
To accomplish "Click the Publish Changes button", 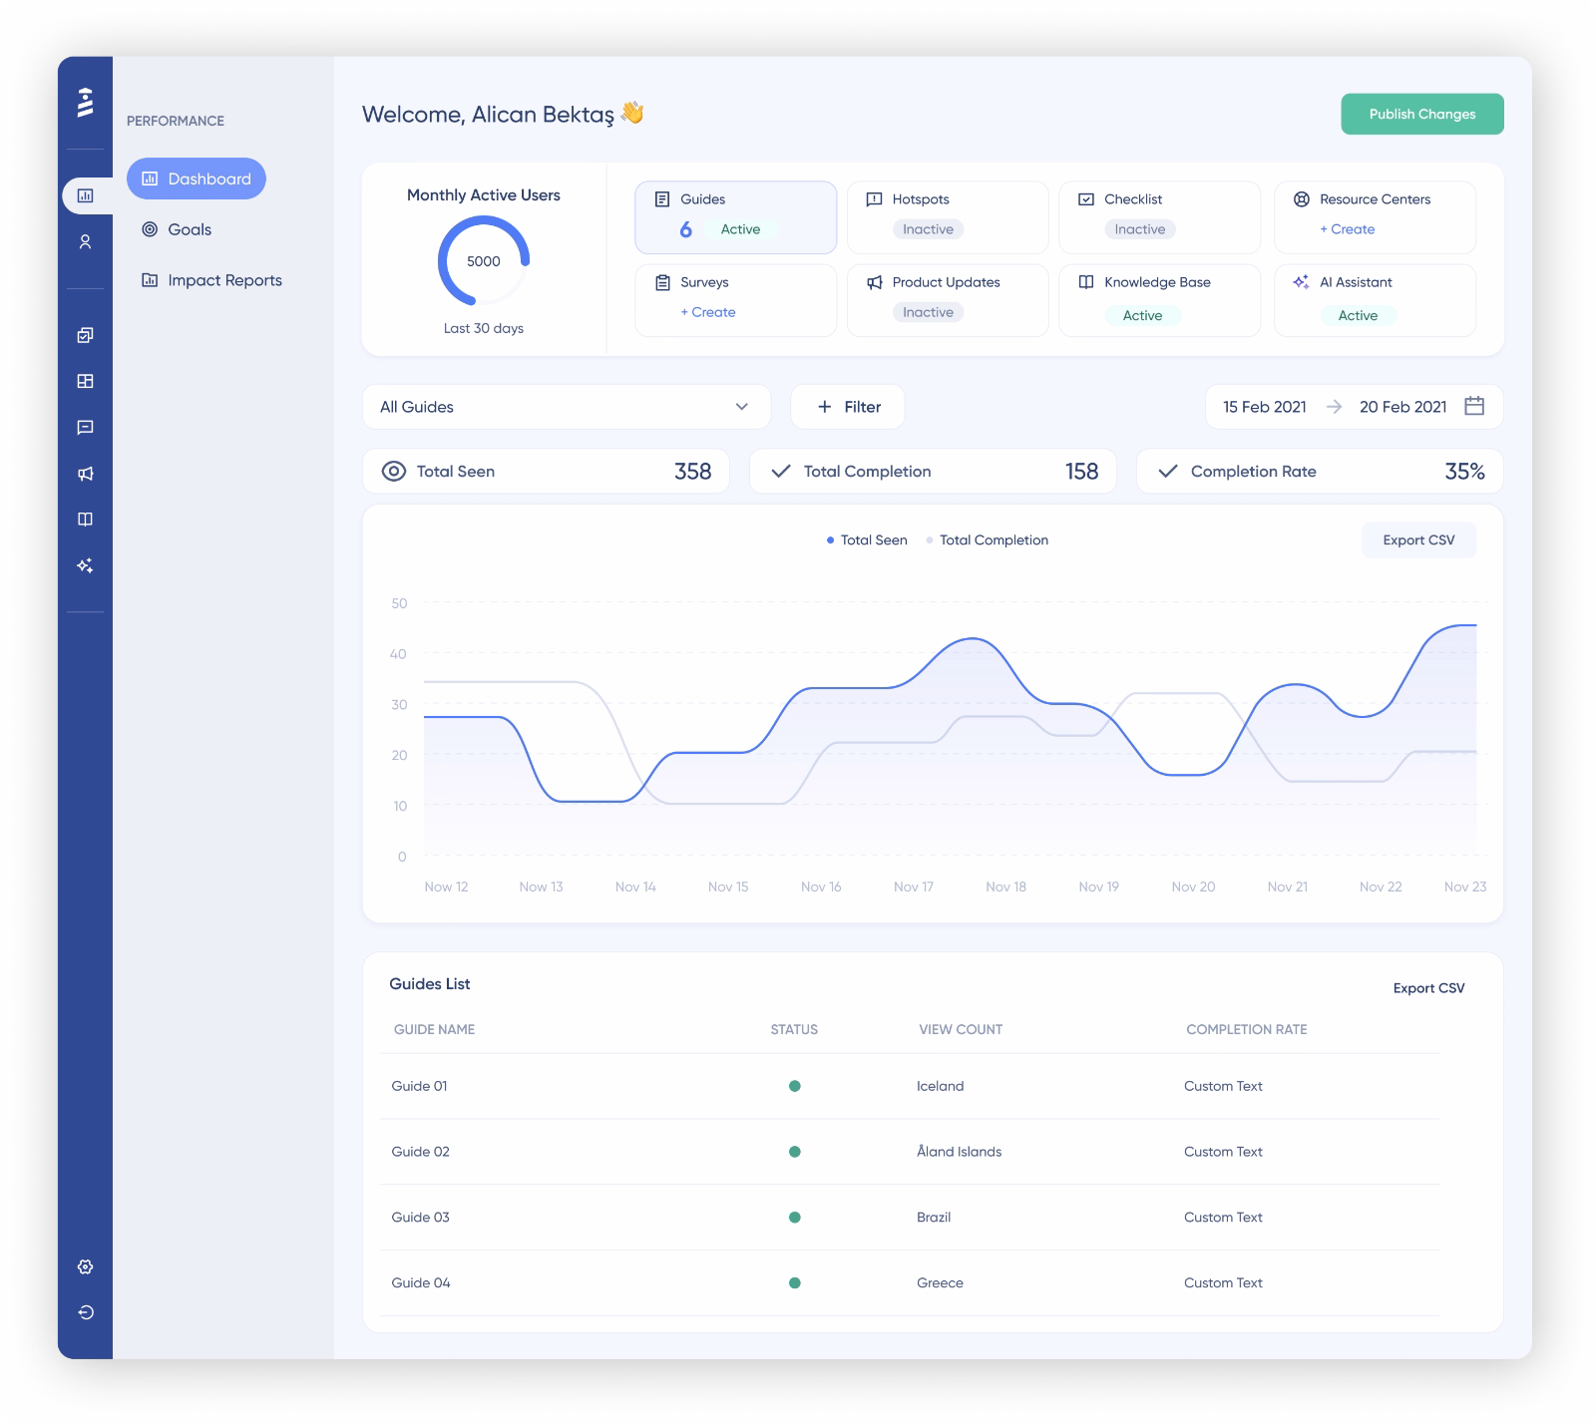I will [1422, 114].
